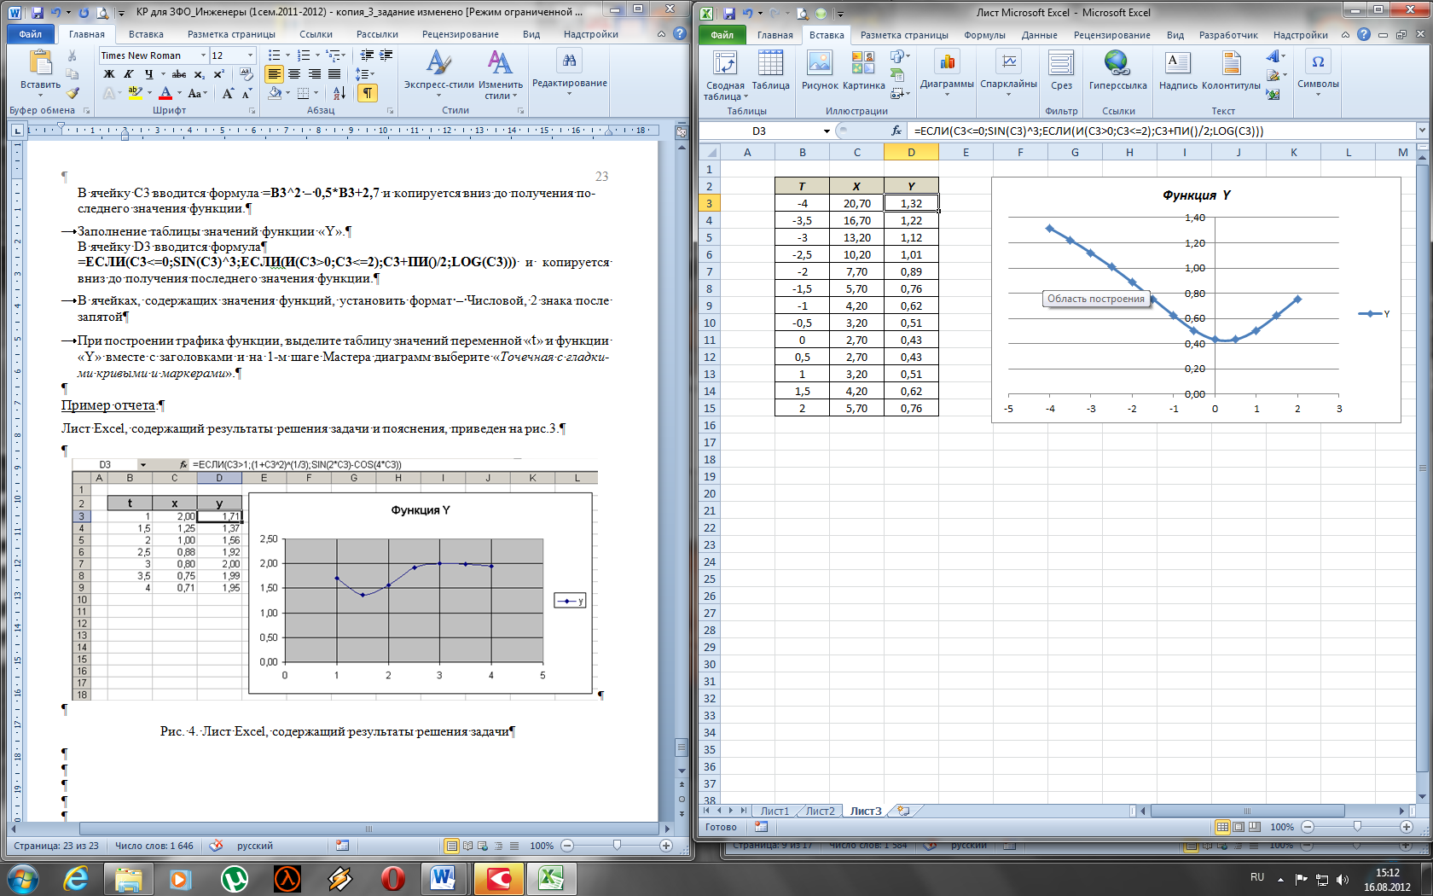
Task: Toggle strikethrough (abc) formatting in Word
Action: click(x=179, y=74)
